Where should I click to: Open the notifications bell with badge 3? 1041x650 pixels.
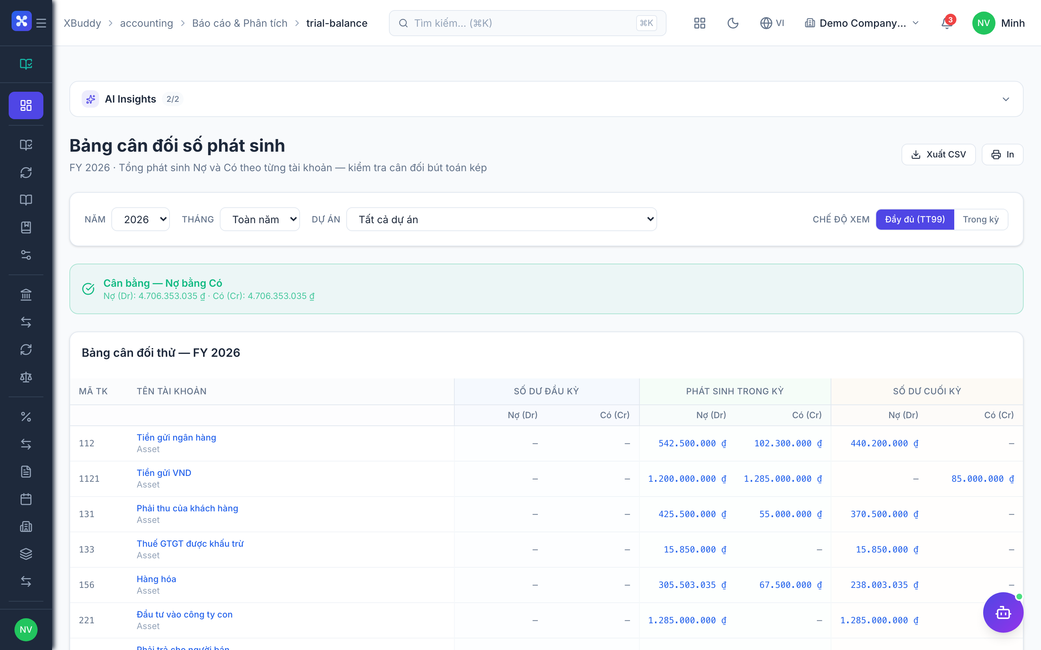pos(947,22)
